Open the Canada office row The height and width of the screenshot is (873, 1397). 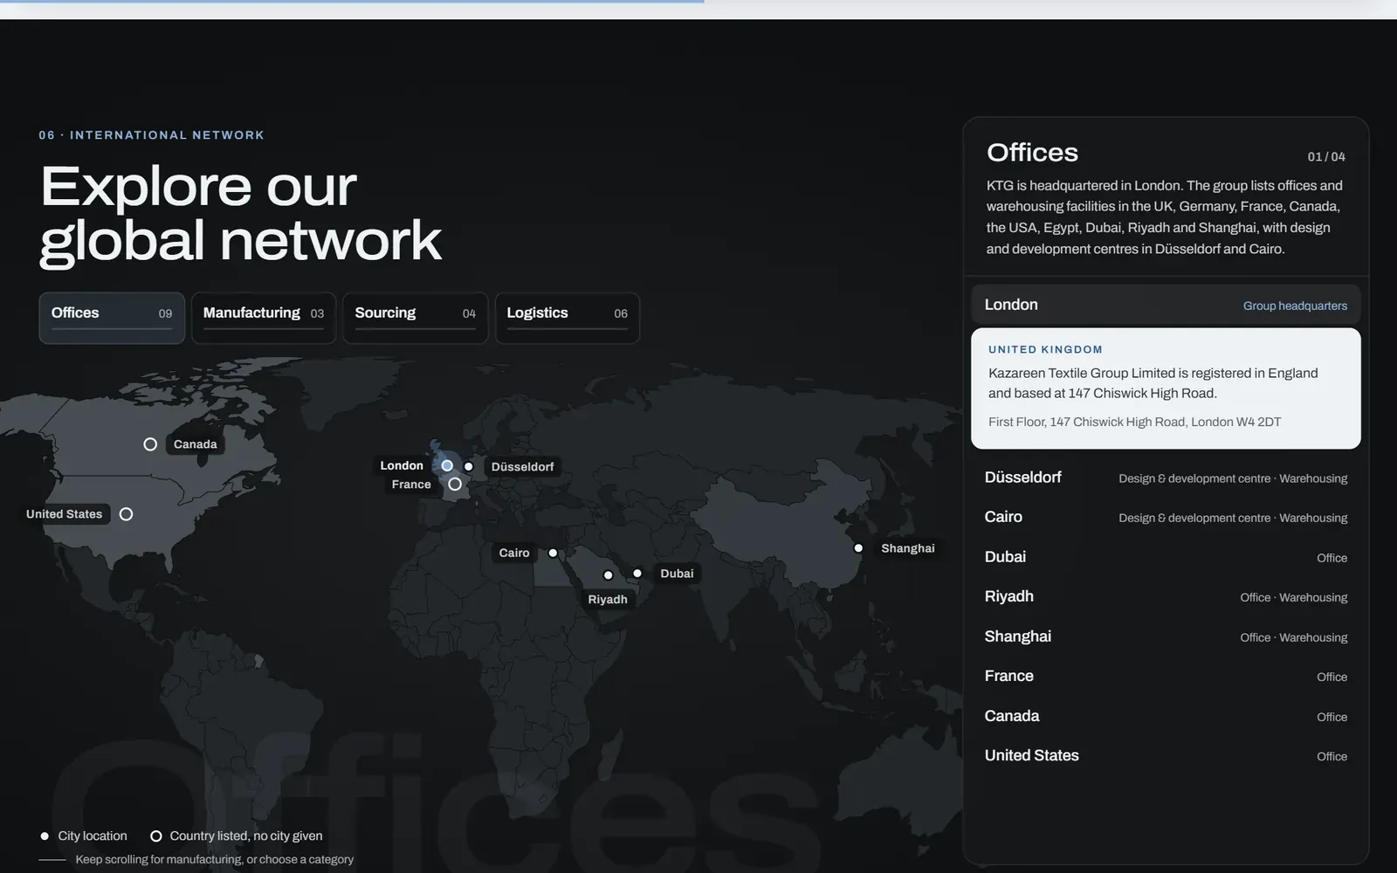click(1166, 716)
